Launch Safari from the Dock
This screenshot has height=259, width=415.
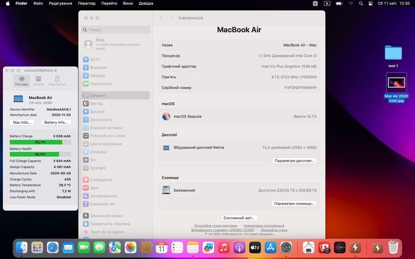(52, 248)
